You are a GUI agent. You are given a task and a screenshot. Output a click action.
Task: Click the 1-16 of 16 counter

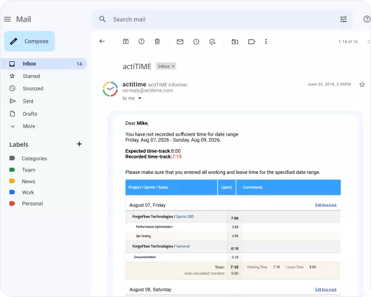tap(348, 41)
